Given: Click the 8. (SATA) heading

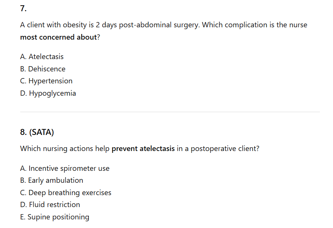Looking at the screenshot, I should [x=37, y=132].
